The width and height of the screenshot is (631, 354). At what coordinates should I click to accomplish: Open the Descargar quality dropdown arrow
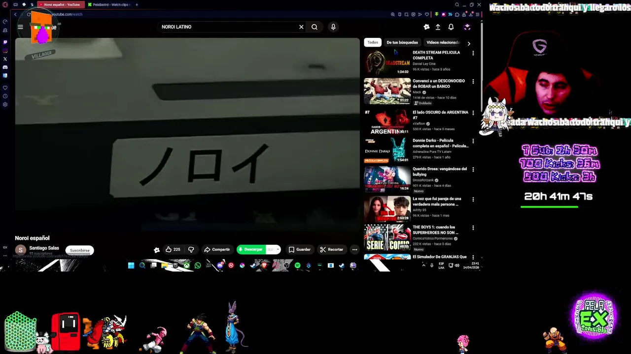click(x=278, y=249)
